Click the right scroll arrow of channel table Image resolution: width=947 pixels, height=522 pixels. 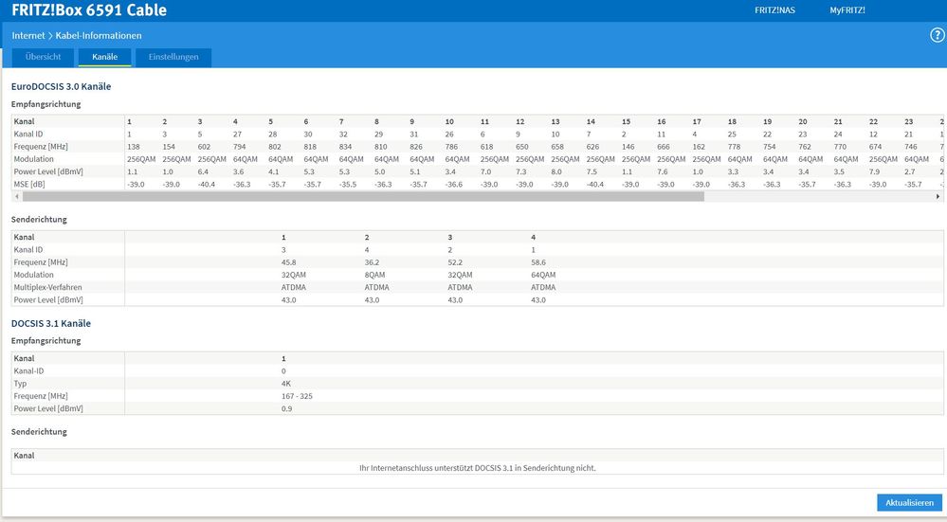tap(938, 197)
